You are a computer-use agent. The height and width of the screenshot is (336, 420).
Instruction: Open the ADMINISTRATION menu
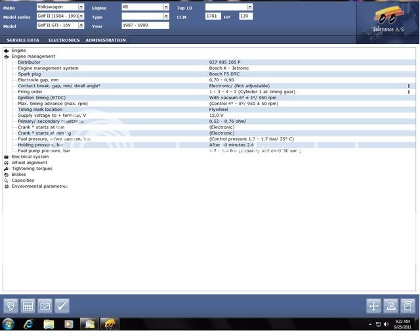pyautogui.click(x=106, y=40)
